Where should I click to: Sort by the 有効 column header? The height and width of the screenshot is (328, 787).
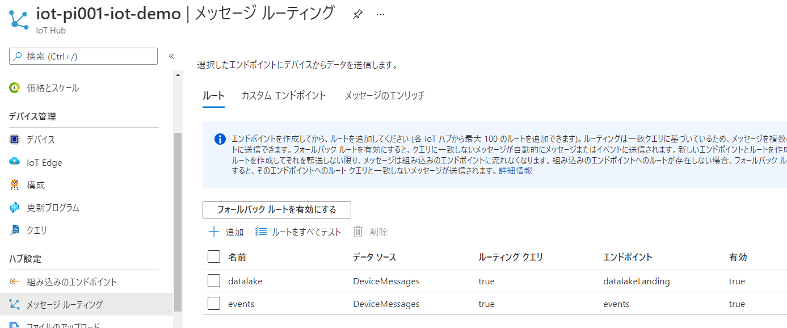(x=738, y=257)
